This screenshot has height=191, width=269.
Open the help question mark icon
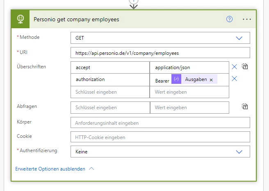[x=229, y=19]
